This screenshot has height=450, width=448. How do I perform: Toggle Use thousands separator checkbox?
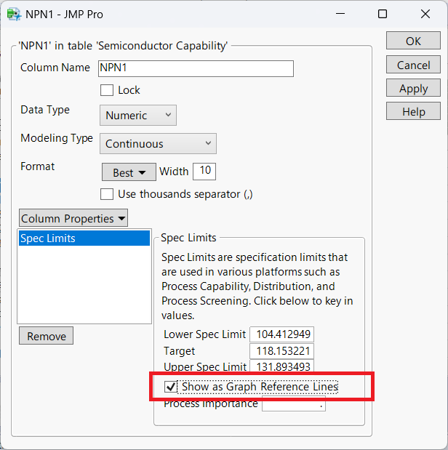click(x=107, y=194)
